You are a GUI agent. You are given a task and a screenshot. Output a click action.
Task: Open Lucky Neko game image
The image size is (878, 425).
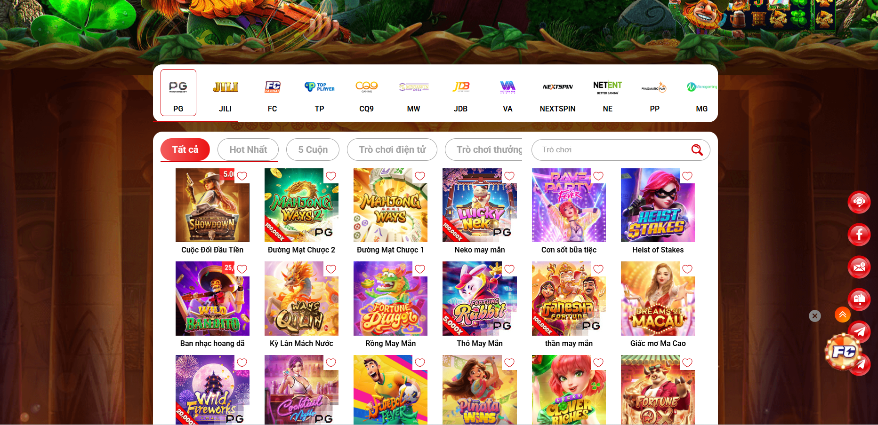[480, 205]
